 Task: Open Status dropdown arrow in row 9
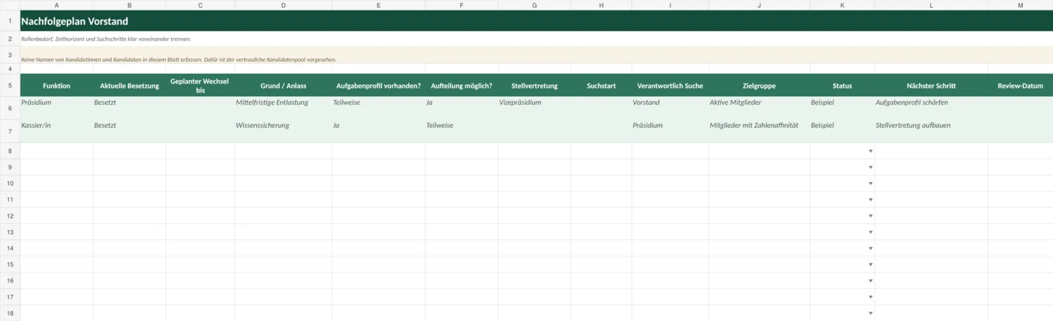[x=870, y=167]
